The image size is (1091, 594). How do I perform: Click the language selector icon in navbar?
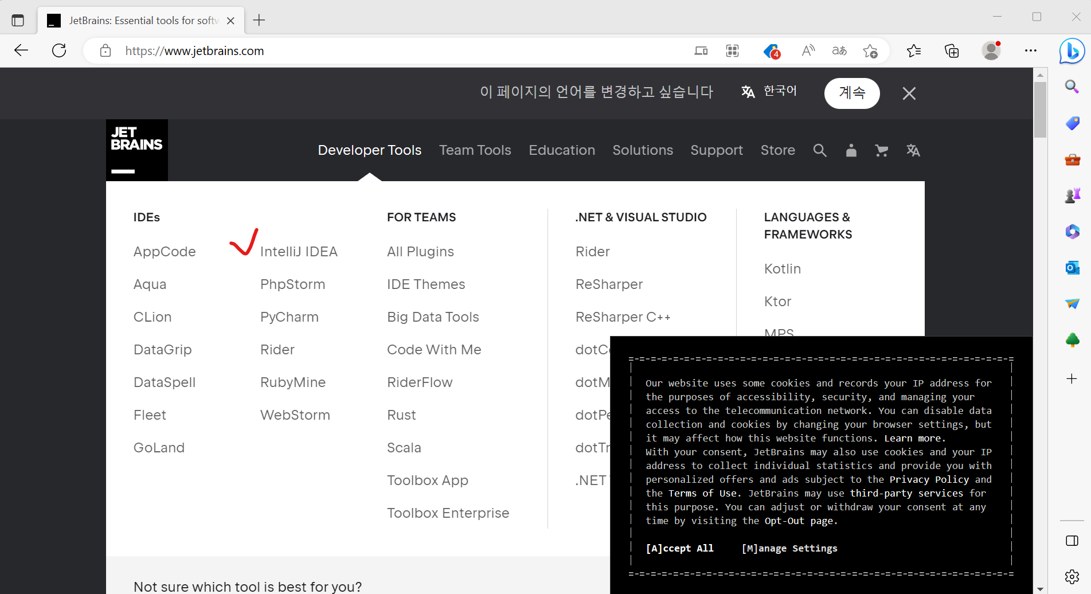[913, 150]
